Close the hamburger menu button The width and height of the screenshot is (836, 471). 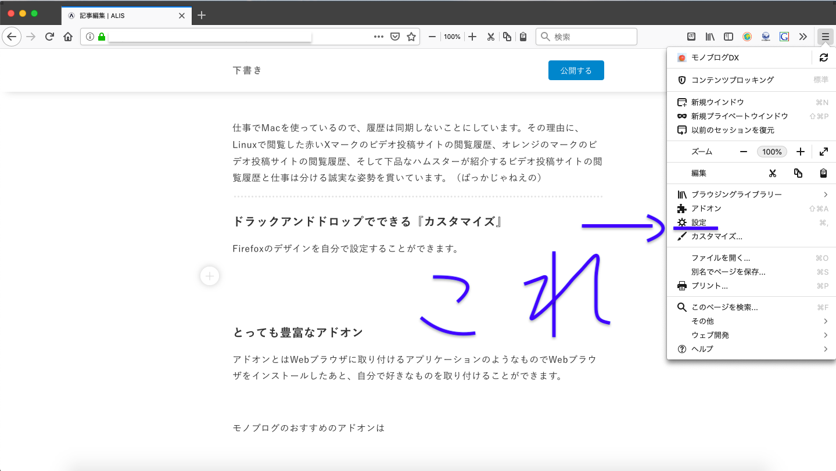(x=825, y=37)
